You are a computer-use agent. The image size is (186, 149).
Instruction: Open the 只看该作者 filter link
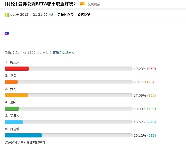coord(65,15)
